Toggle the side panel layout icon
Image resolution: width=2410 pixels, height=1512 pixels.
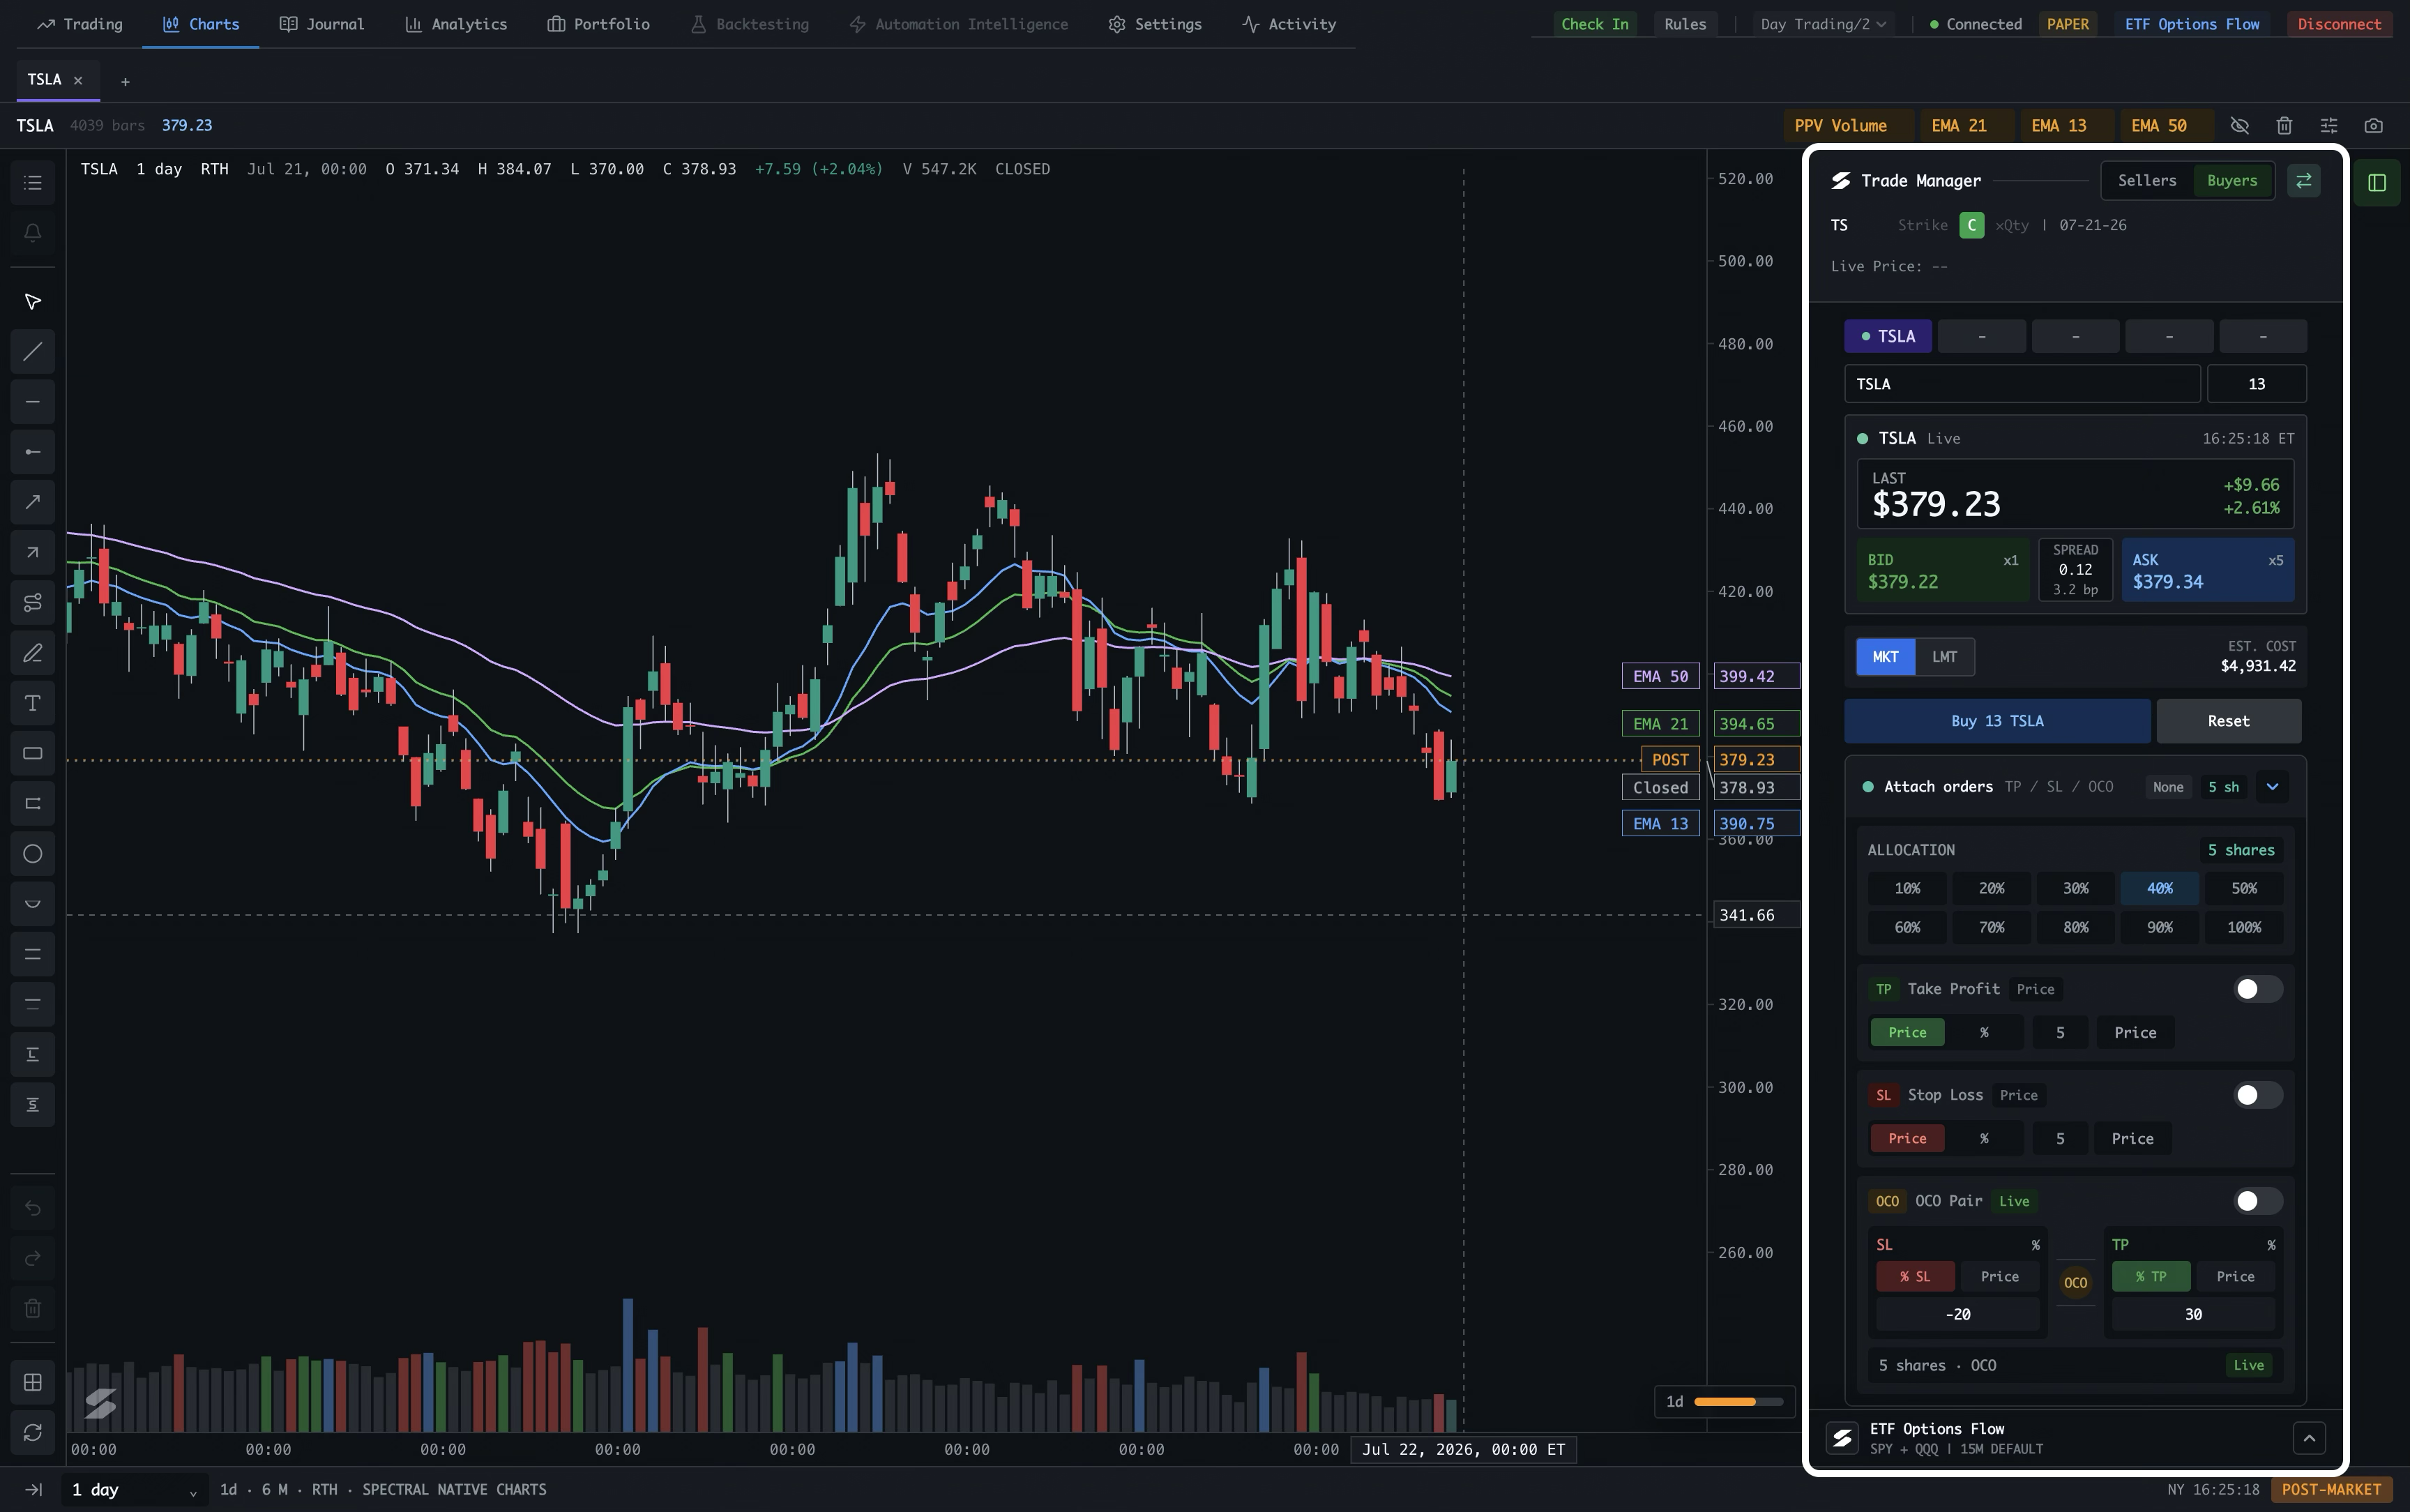tap(2377, 183)
